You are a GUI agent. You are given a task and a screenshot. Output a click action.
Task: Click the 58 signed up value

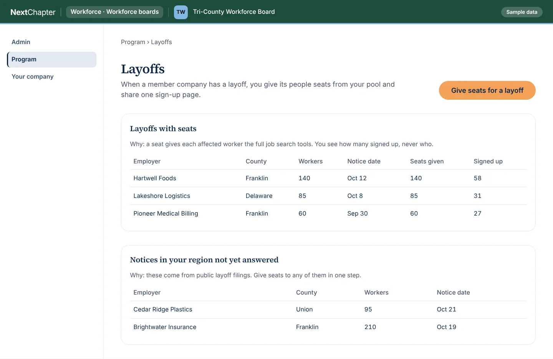(477, 178)
